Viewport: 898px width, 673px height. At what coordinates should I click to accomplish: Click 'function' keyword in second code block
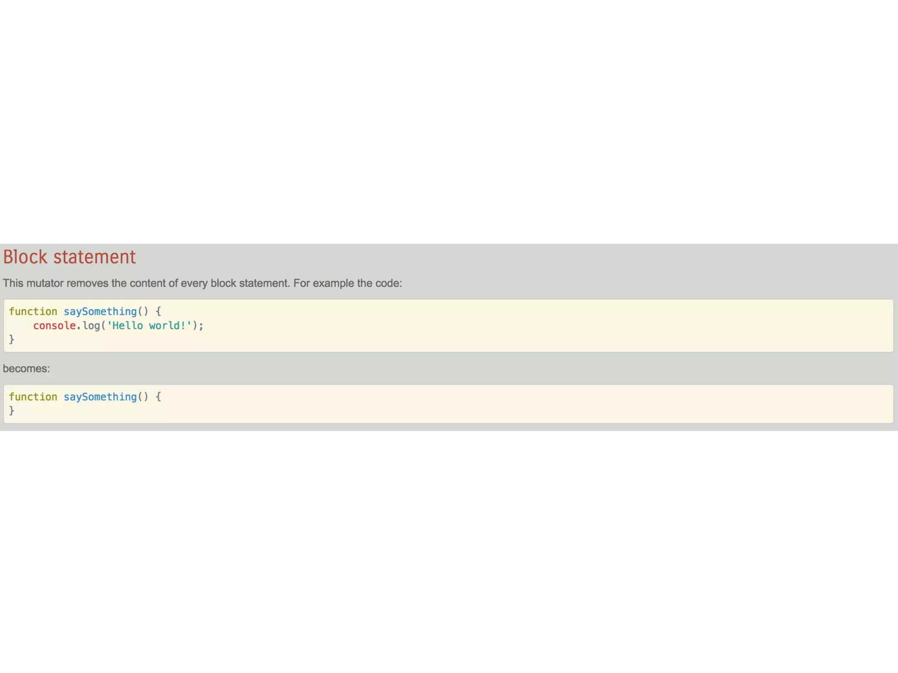tap(33, 397)
